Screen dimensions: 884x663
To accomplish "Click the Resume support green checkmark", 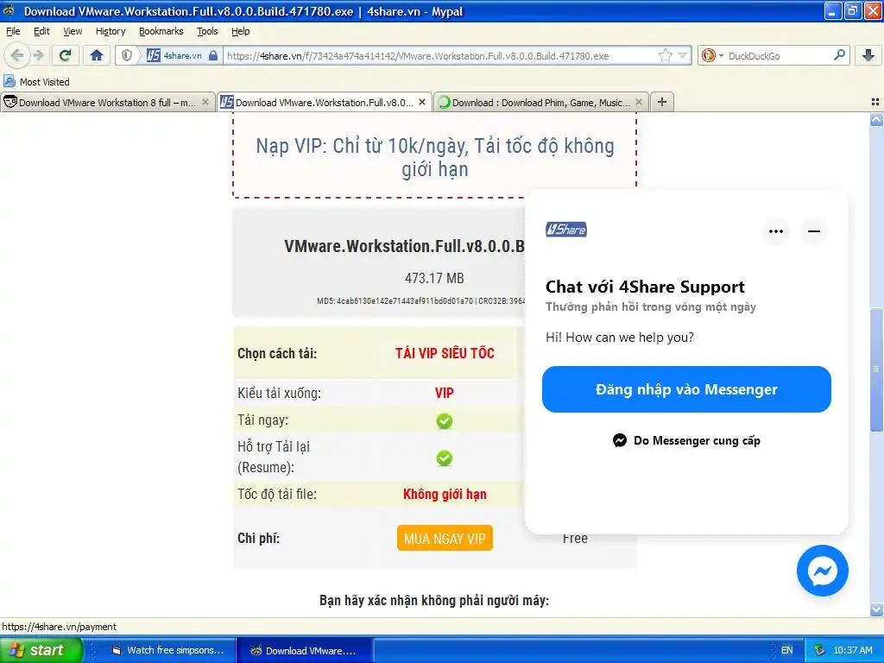I will 445,458.
